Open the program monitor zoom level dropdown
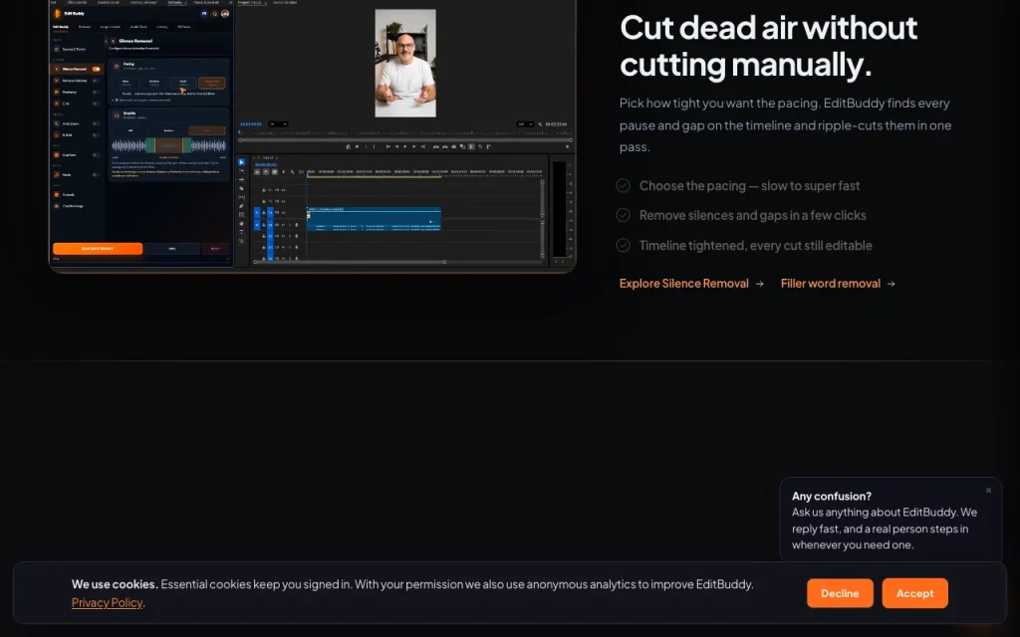 pos(279,124)
